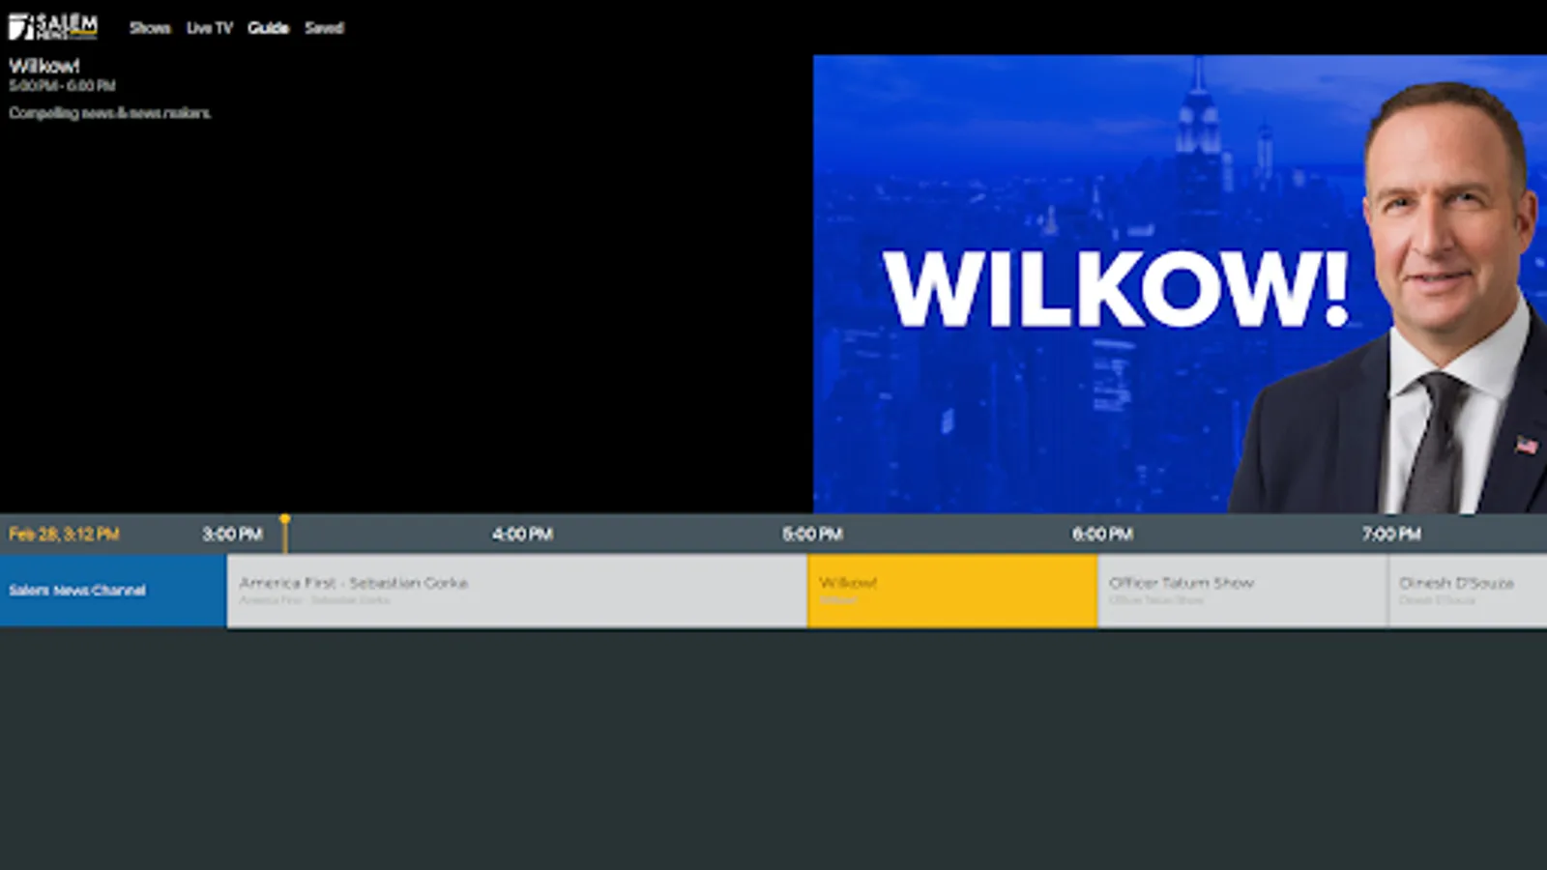Click the Feb 28, 3:12 PM date text
Viewport: 1547px width, 870px height.
(64, 534)
